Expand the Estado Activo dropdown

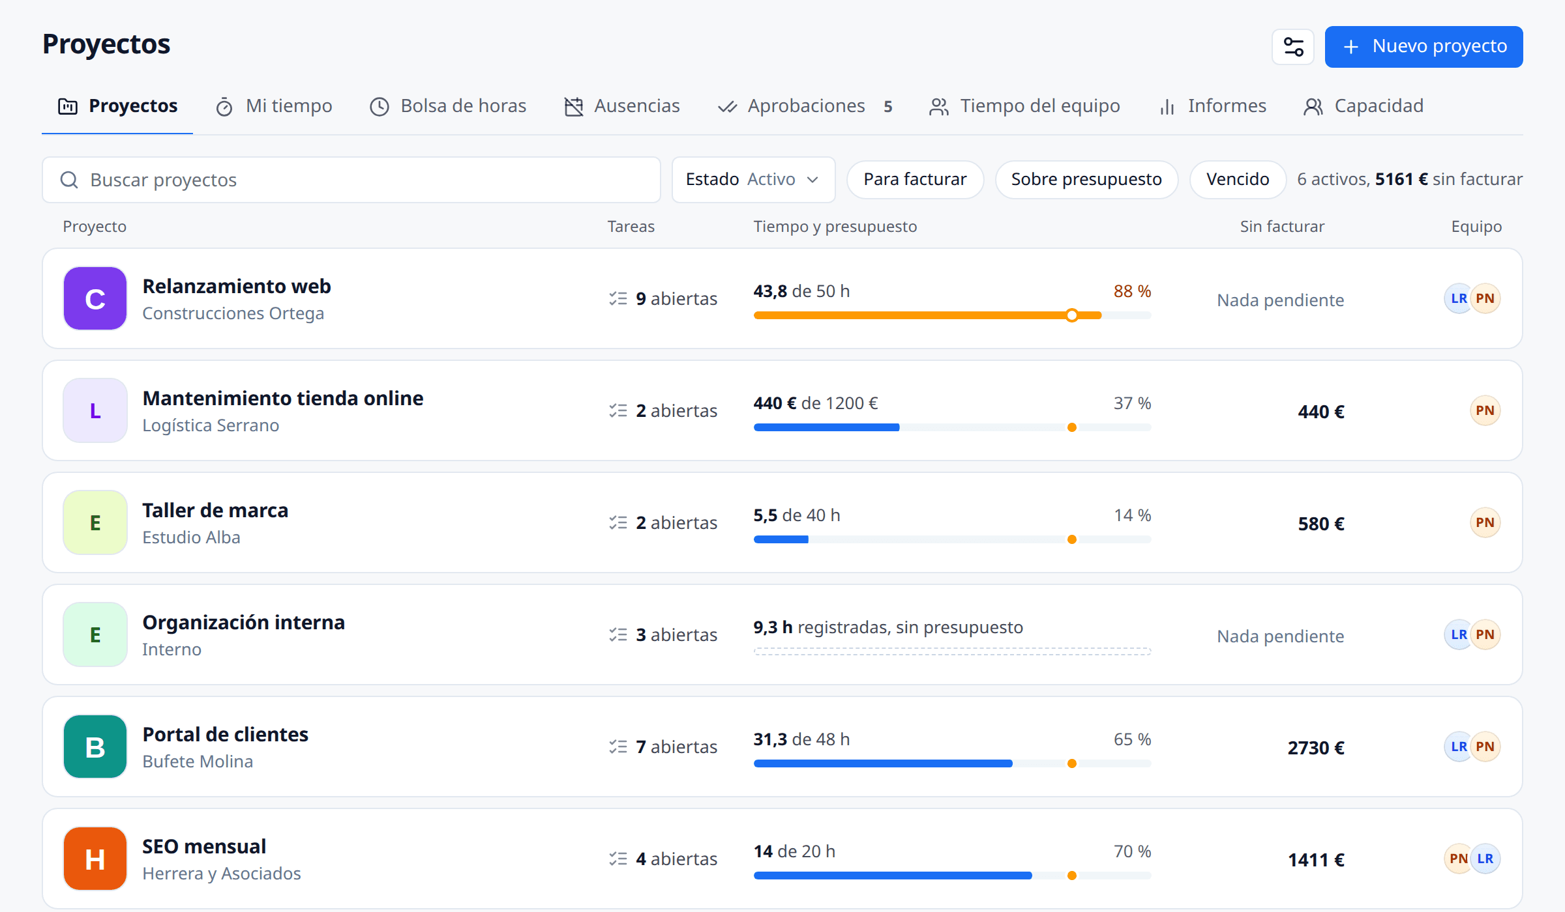point(753,180)
